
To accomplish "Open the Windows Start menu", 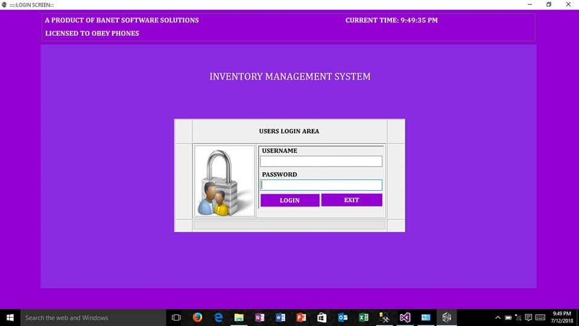I will 10,318.
